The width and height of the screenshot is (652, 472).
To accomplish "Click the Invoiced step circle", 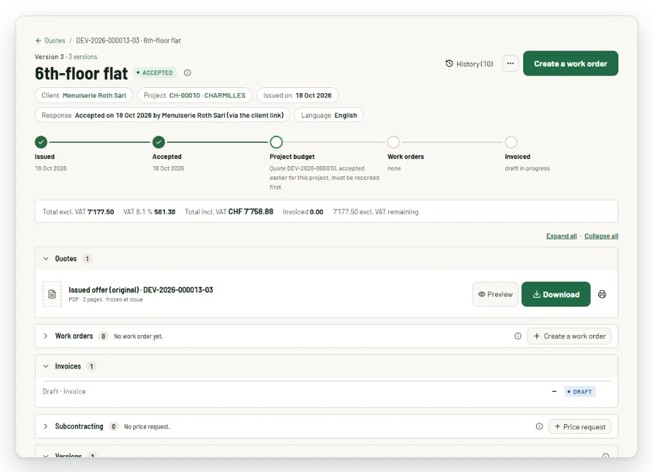I will click(x=511, y=142).
